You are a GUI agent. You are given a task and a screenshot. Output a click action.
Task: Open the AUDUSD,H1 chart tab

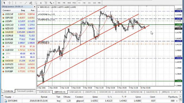(120, 92)
